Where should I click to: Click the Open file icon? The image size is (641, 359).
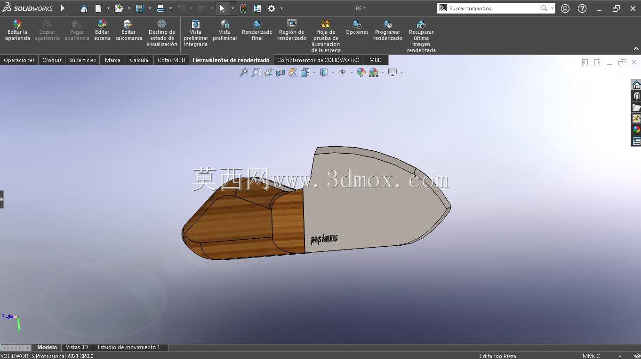click(x=119, y=8)
